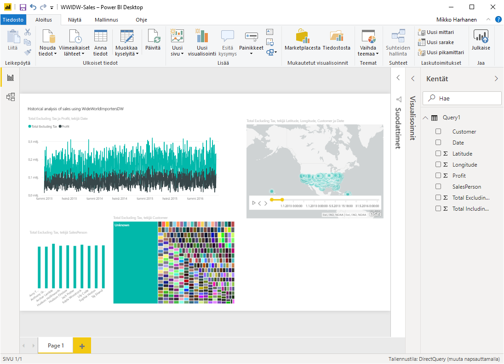The width and height of the screenshot is (504, 364).
Task: Click Uusi mittari button
Action: (436, 32)
